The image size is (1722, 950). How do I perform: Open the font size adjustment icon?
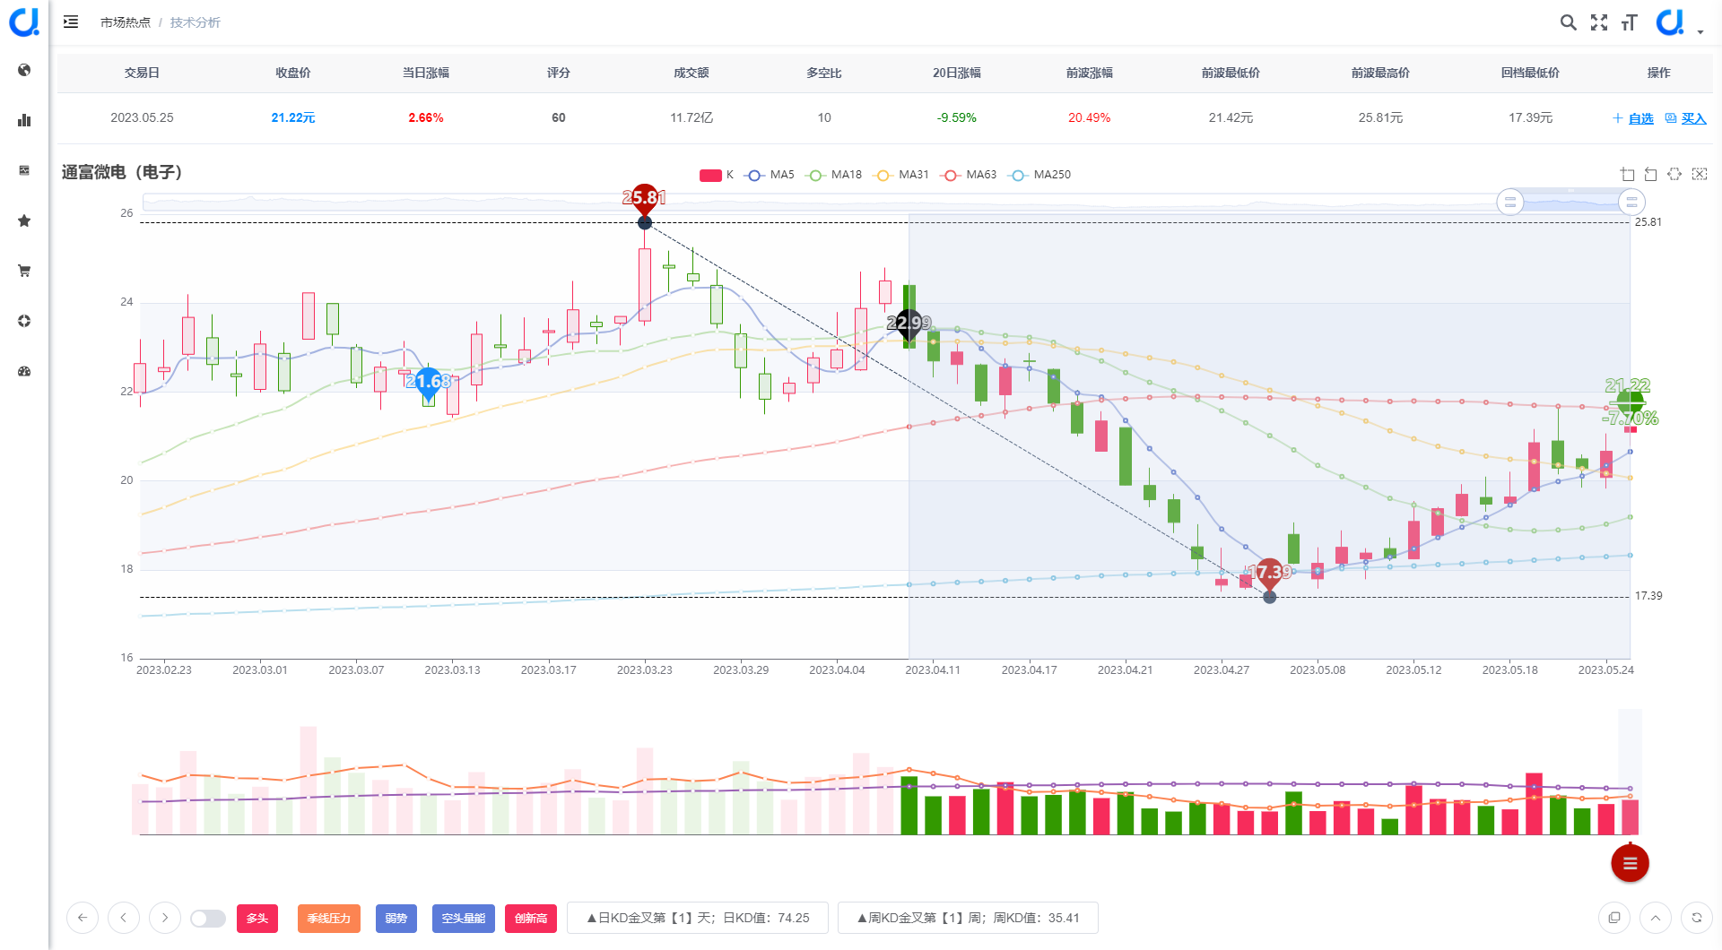1630,22
